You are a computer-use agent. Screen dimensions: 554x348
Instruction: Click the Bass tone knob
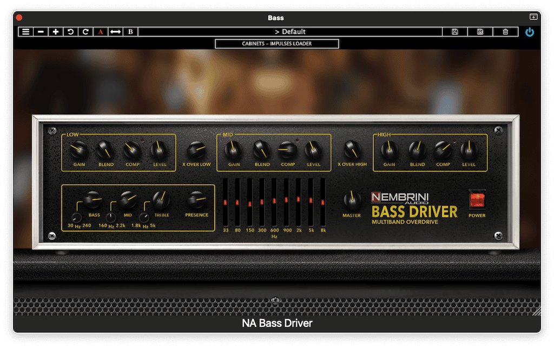pos(93,200)
